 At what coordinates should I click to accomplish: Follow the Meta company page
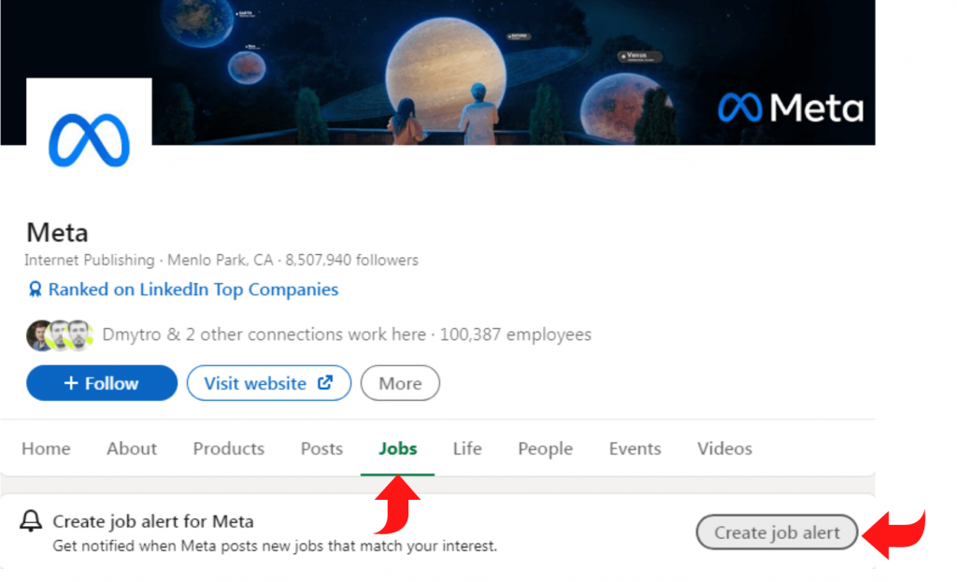tap(101, 382)
